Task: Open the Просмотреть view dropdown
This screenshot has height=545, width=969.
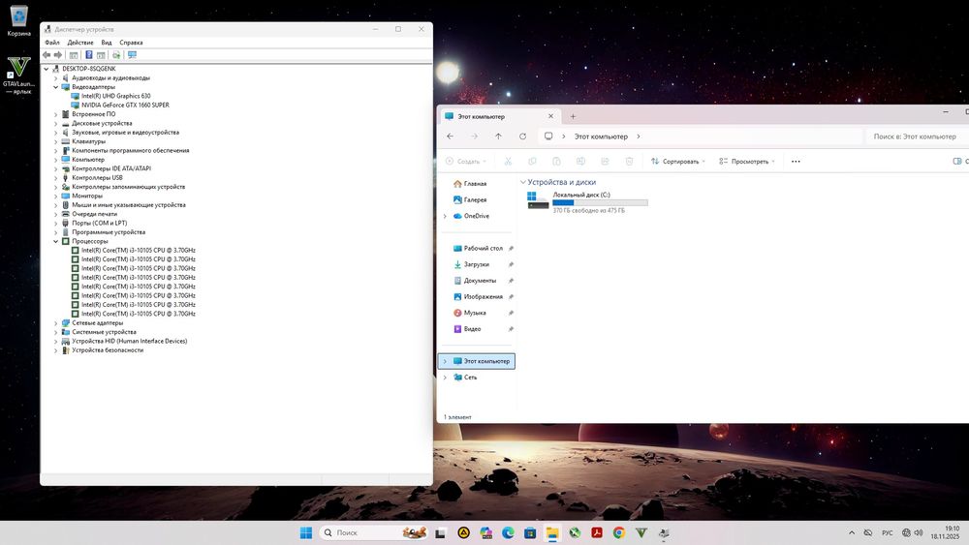Action: click(x=749, y=162)
